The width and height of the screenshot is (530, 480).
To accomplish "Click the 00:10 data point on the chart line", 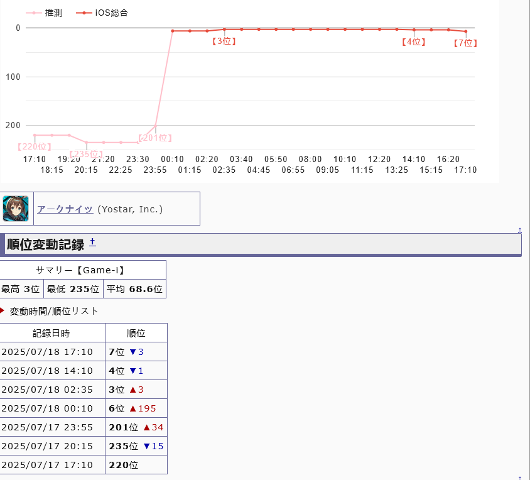I will (173, 31).
